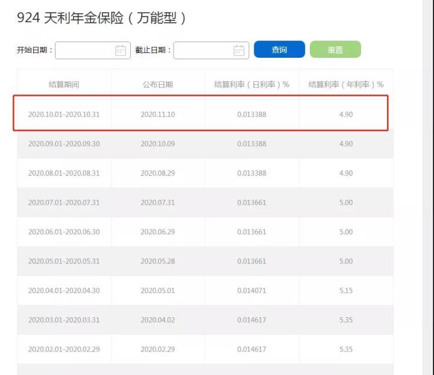The width and height of the screenshot is (434, 375).
Task: Select daily rate in 2020.02.01-2020.02.29 row
Action: coord(251,349)
